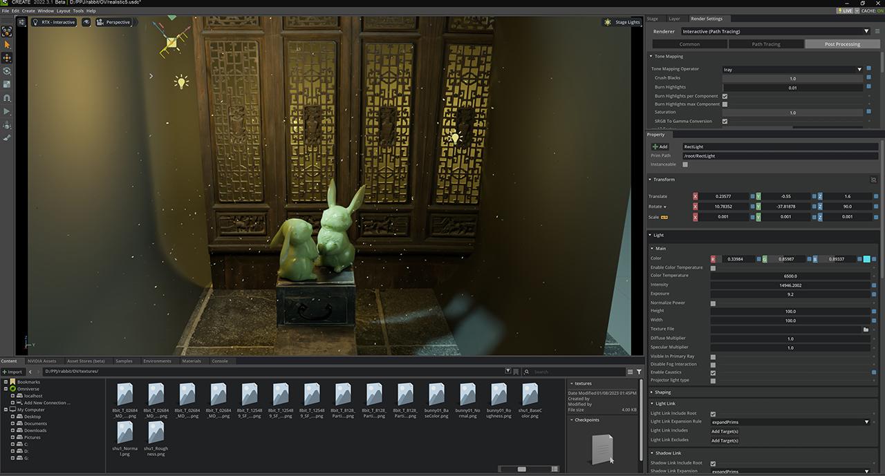
Task: Open the Light Link Expansion Rule dropdown
Action: pyautogui.click(x=866, y=421)
